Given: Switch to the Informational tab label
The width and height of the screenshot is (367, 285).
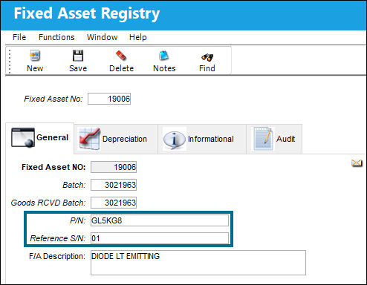Looking at the screenshot, I should 211,139.
